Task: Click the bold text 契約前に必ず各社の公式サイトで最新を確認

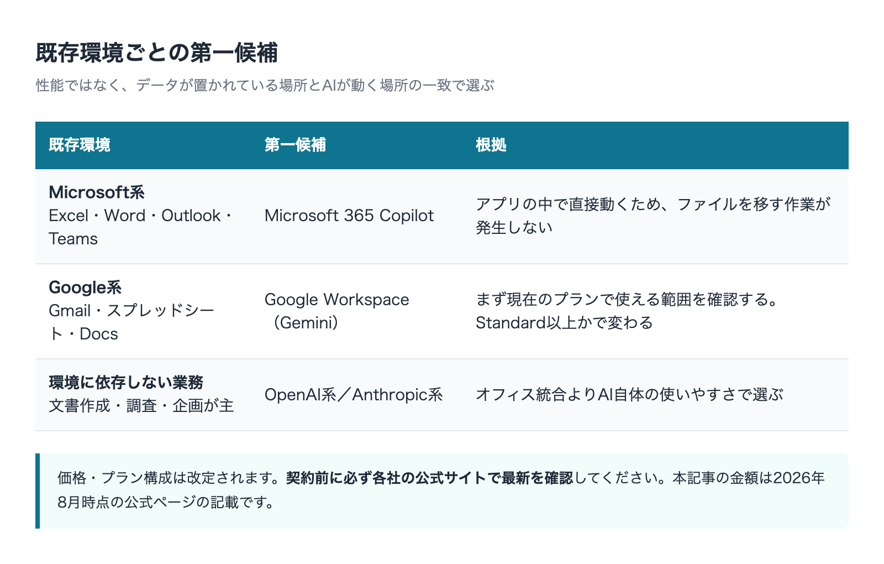Action: coord(430,478)
